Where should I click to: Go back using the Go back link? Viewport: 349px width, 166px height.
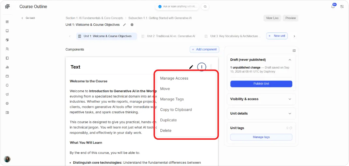(x=28, y=18)
